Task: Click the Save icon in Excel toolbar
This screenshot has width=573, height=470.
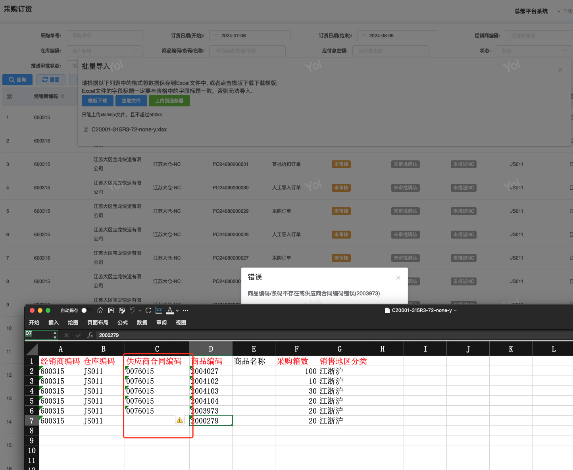Action: (111, 310)
